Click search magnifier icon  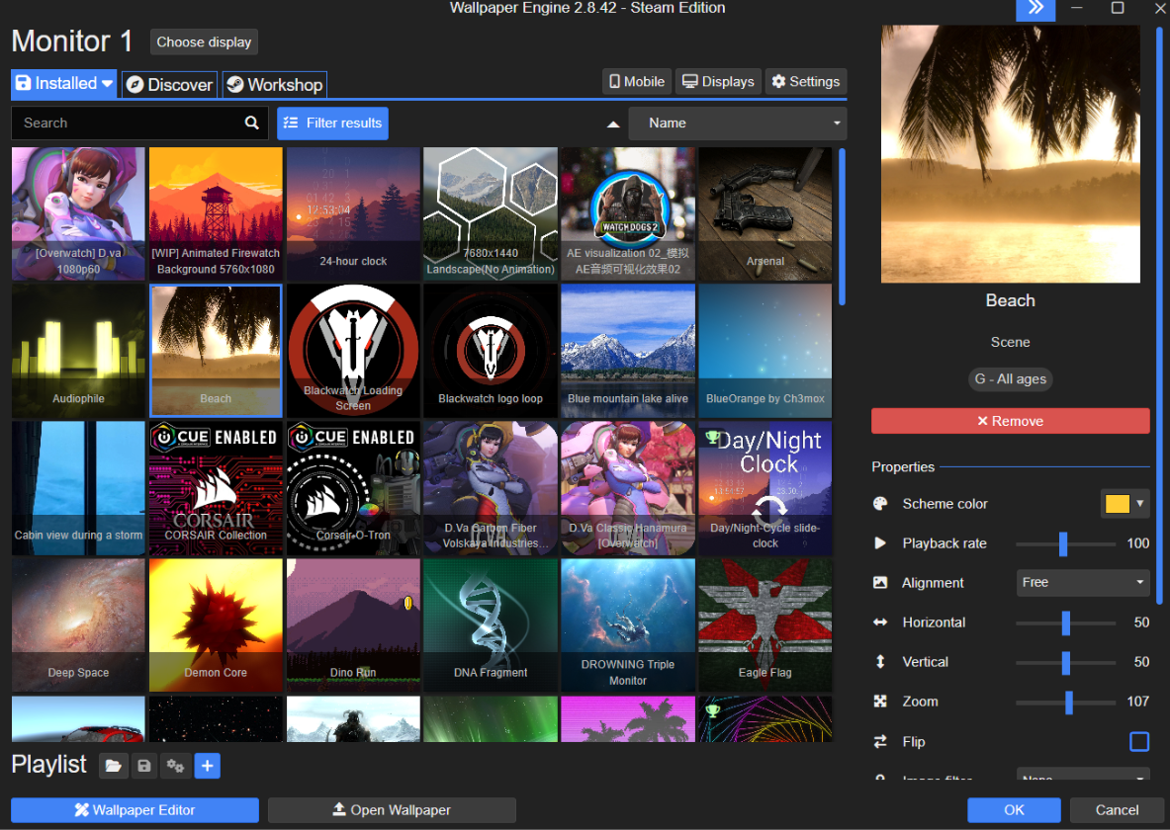[x=252, y=124]
